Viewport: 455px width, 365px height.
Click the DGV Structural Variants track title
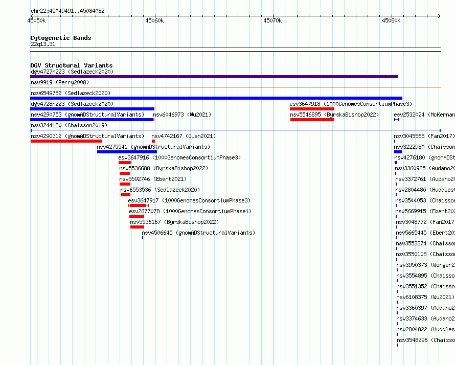pos(72,65)
